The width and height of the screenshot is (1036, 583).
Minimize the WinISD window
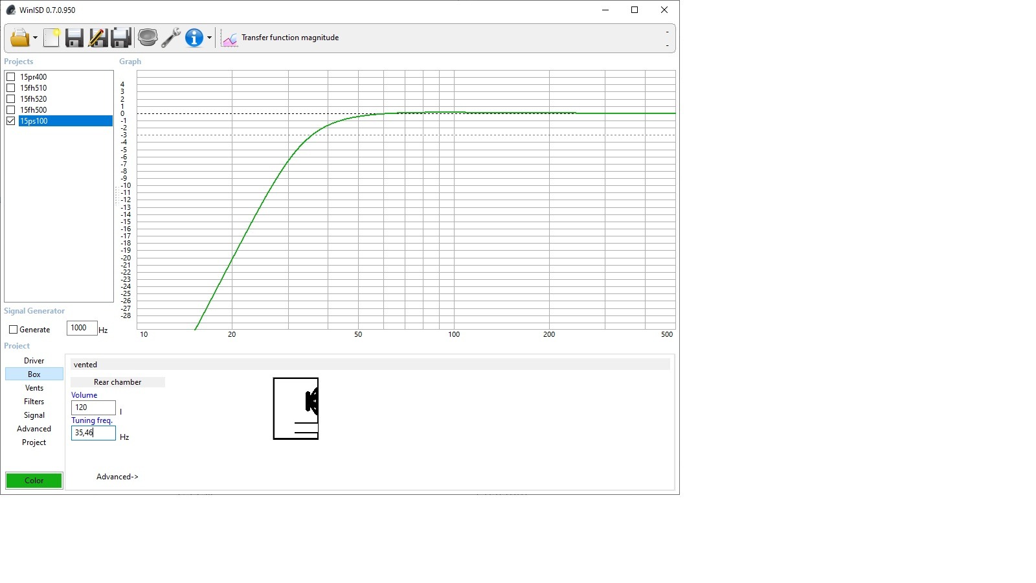pos(605,10)
